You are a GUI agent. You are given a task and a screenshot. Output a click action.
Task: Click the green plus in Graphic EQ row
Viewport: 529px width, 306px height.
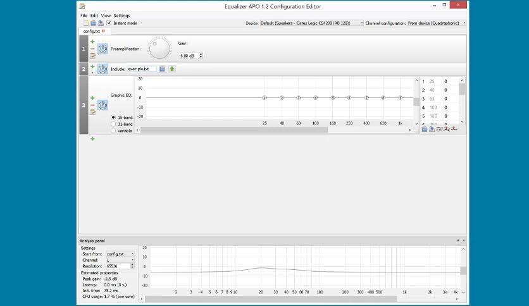[92, 98]
